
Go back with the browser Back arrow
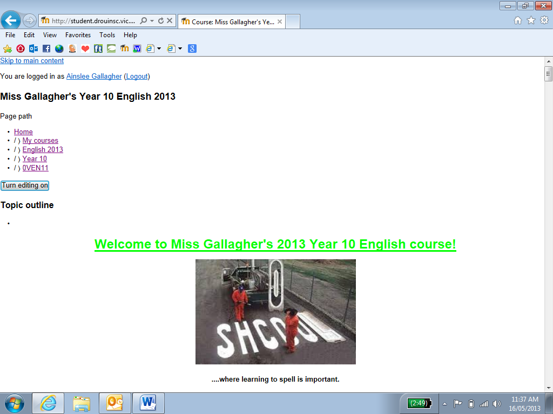pos(11,20)
